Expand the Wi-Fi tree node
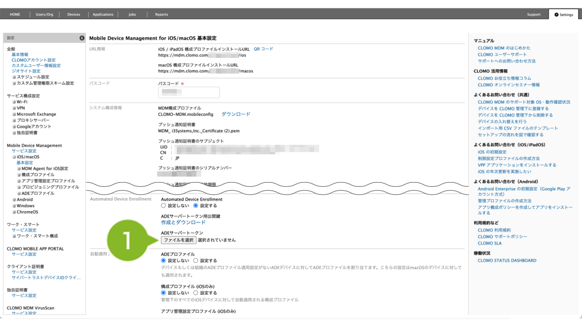 click(14, 102)
